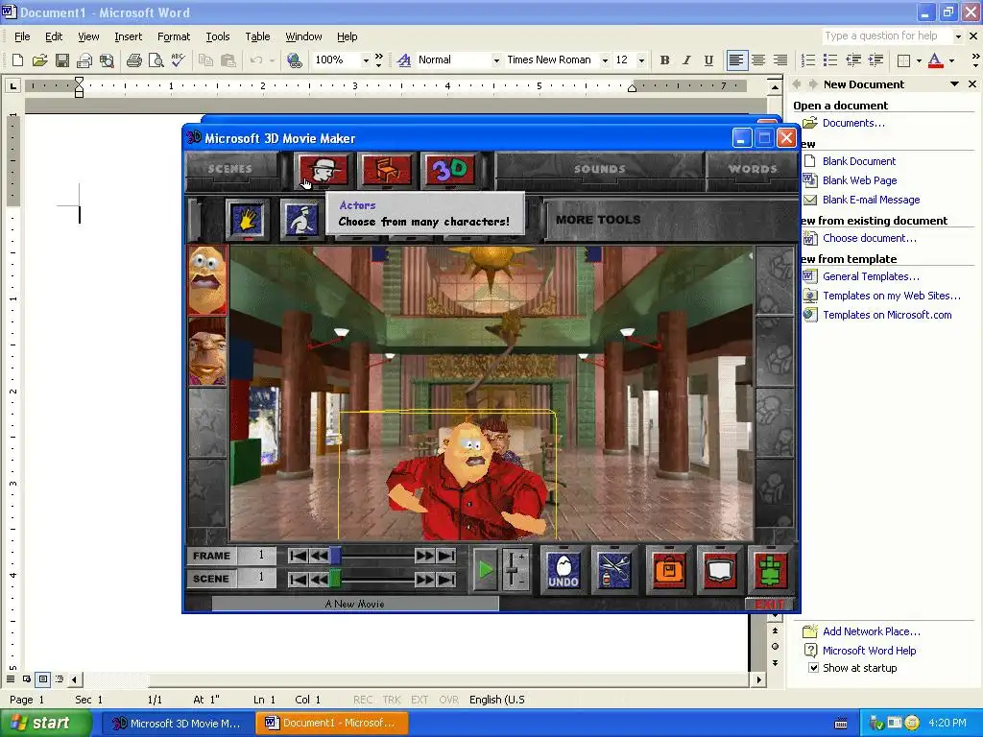Toggle bulleted list formatting

pyautogui.click(x=830, y=60)
